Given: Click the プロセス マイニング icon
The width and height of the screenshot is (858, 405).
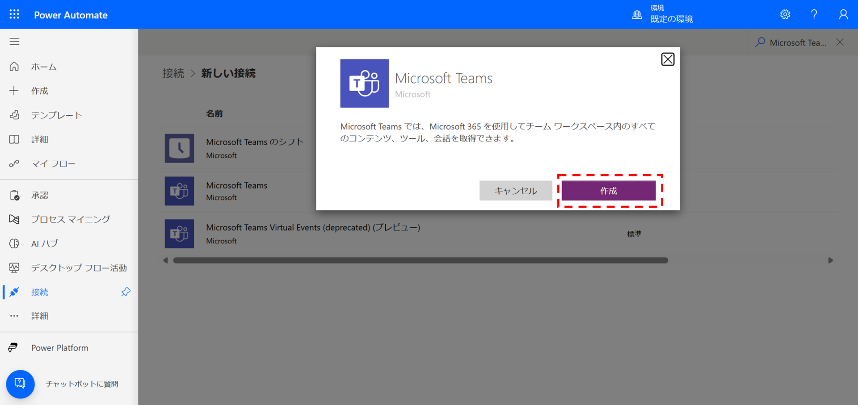Looking at the screenshot, I should (x=14, y=219).
